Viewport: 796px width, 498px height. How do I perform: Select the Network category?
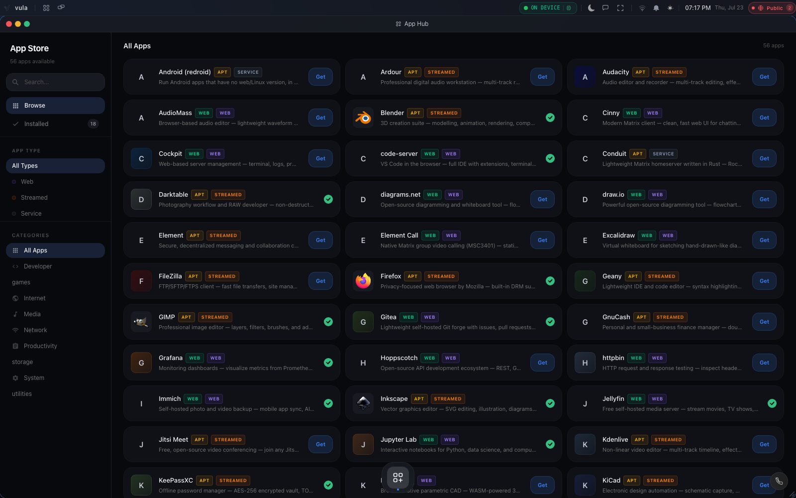(55, 330)
